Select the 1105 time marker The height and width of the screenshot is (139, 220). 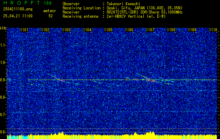pyautogui.click(x=108, y=30)
